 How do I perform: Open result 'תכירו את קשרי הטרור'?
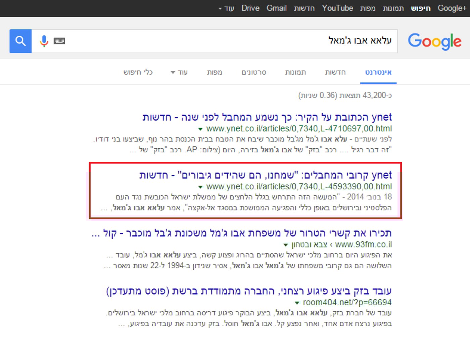[242, 233]
